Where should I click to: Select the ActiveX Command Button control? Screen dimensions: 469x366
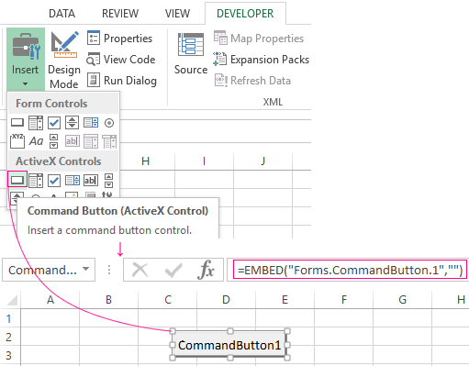point(17,180)
